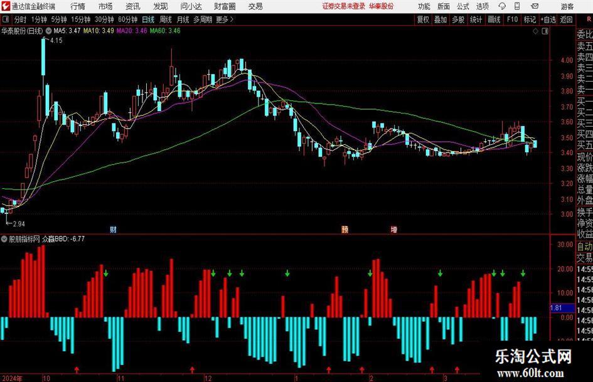Open the 市场 menu
Screen dimensions: 593x382
105,6
